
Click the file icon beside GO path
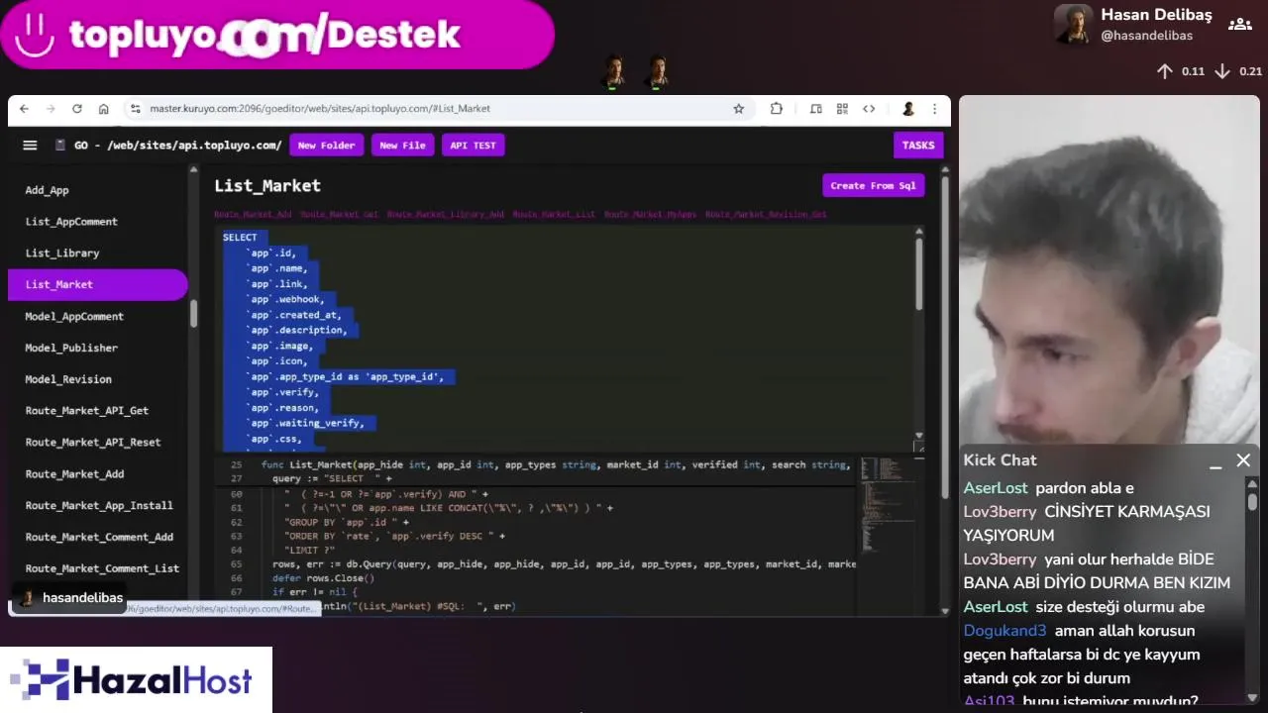[x=60, y=146]
